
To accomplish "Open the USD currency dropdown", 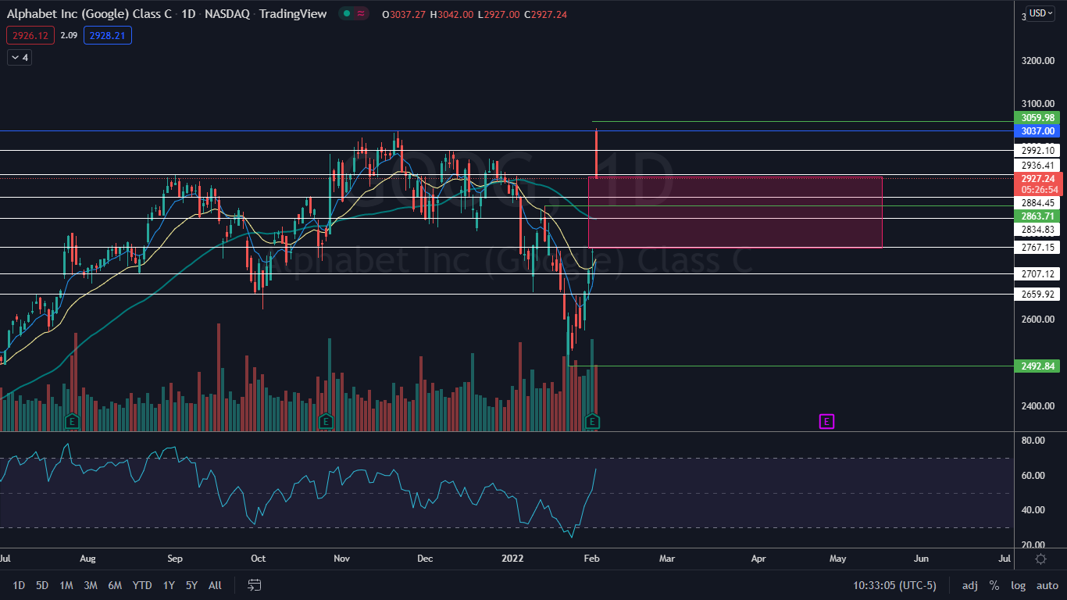I will pyautogui.click(x=1040, y=13).
